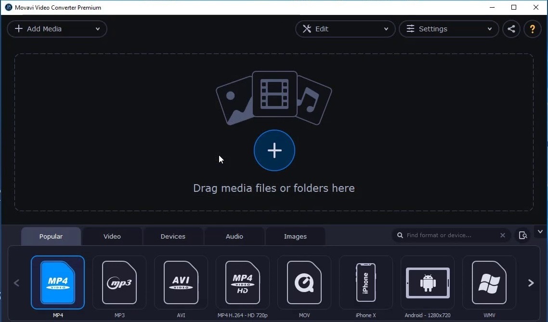Maximize the Movavi Video Converter window

514,7
